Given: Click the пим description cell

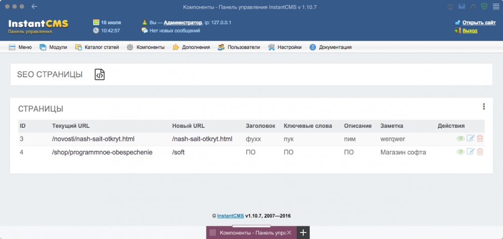Looking at the screenshot, I should coord(350,139).
